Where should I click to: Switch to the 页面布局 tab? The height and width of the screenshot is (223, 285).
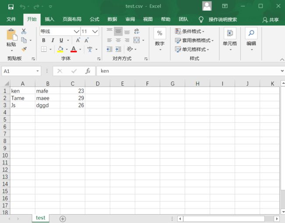(x=72, y=19)
